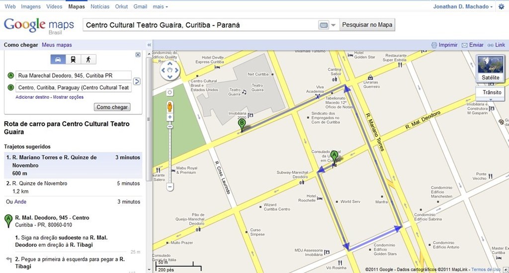Click Pesquisar no Mapa button
Screen dimensions: 509x273
click(367, 25)
